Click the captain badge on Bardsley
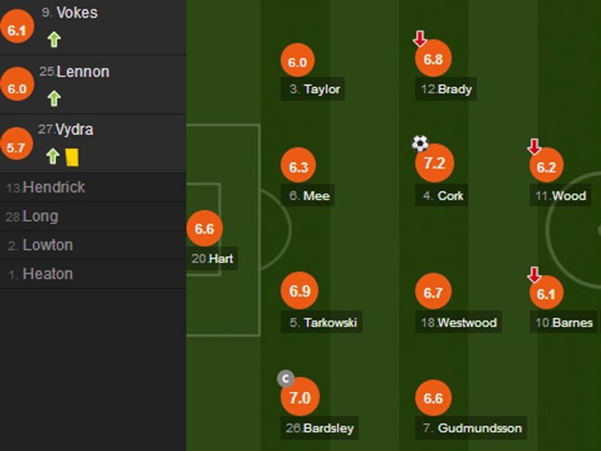The width and height of the screenshot is (601, 451). (286, 378)
